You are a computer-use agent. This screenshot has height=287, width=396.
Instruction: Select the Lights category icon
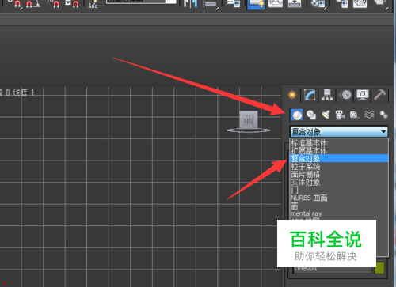[326, 115]
